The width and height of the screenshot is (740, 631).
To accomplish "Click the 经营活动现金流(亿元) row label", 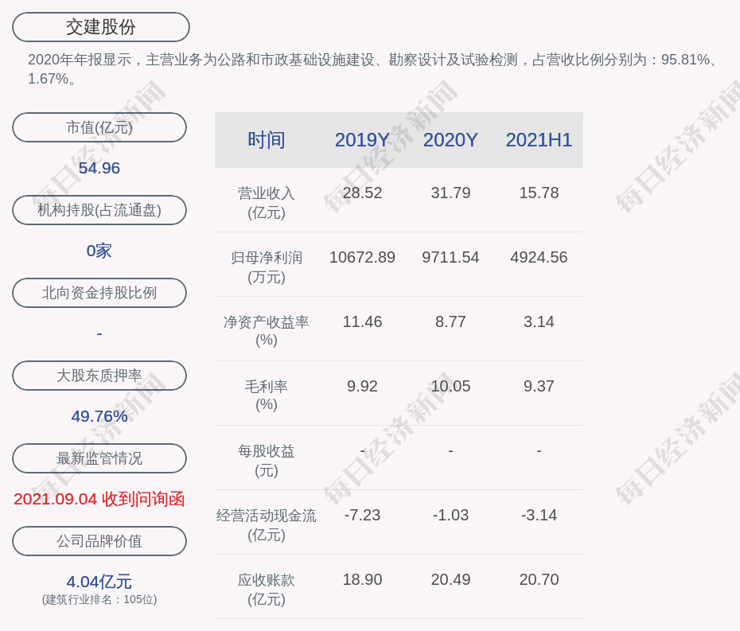I will tap(267, 525).
